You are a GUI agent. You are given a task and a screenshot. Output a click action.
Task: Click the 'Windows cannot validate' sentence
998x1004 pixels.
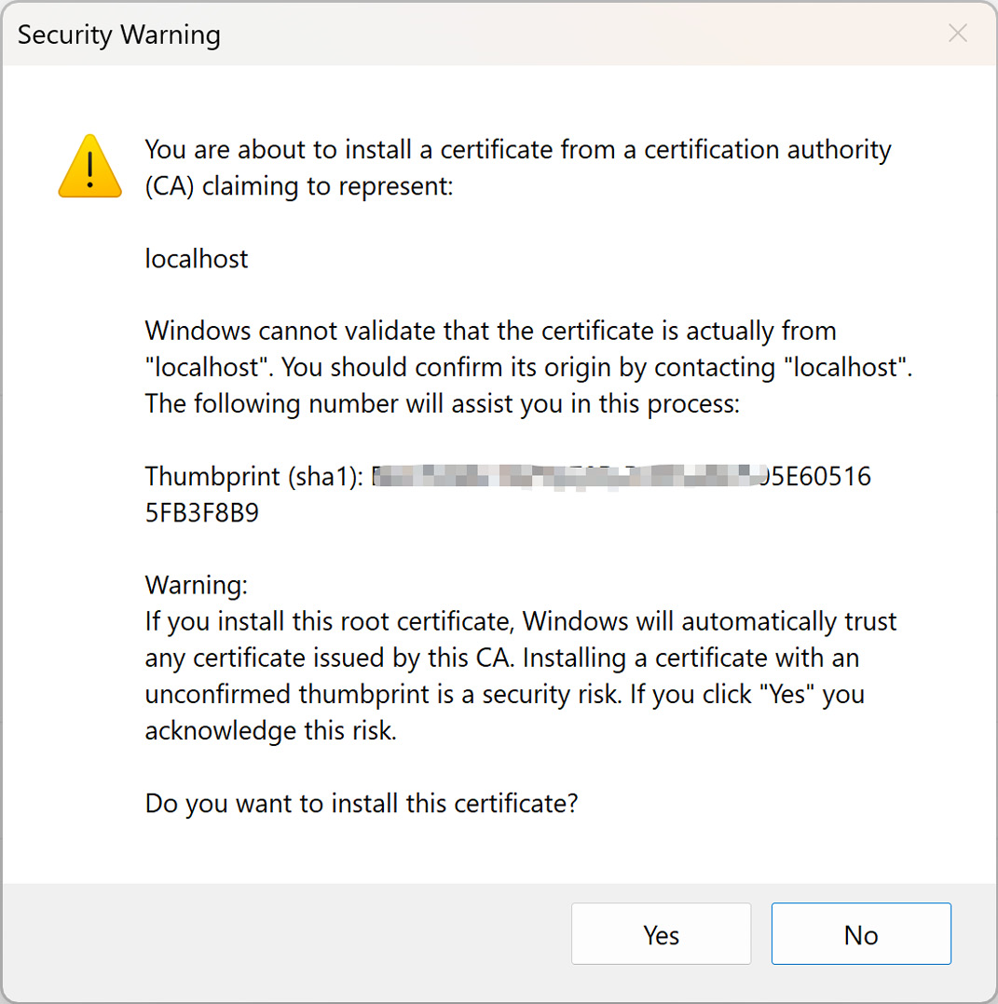coord(491,331)
